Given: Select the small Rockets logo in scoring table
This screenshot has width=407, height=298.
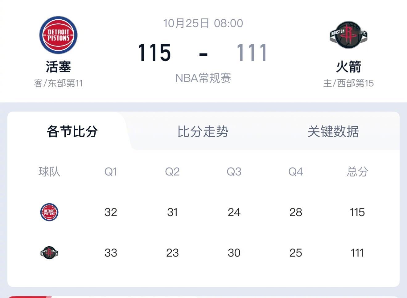Looking at the screenshot, I should (x=49, y=252).
